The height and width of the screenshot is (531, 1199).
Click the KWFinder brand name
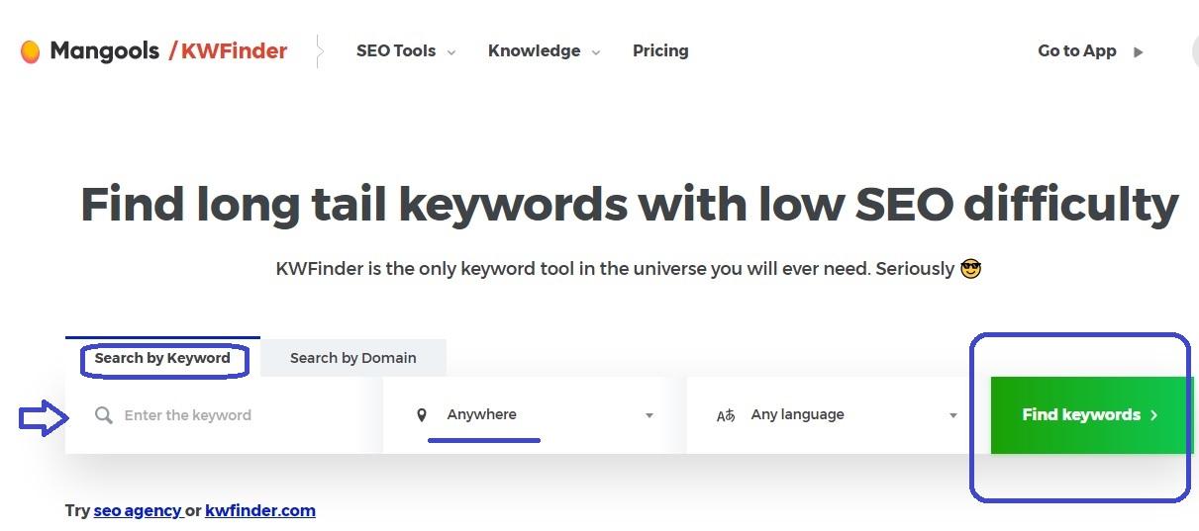(234, 51)
